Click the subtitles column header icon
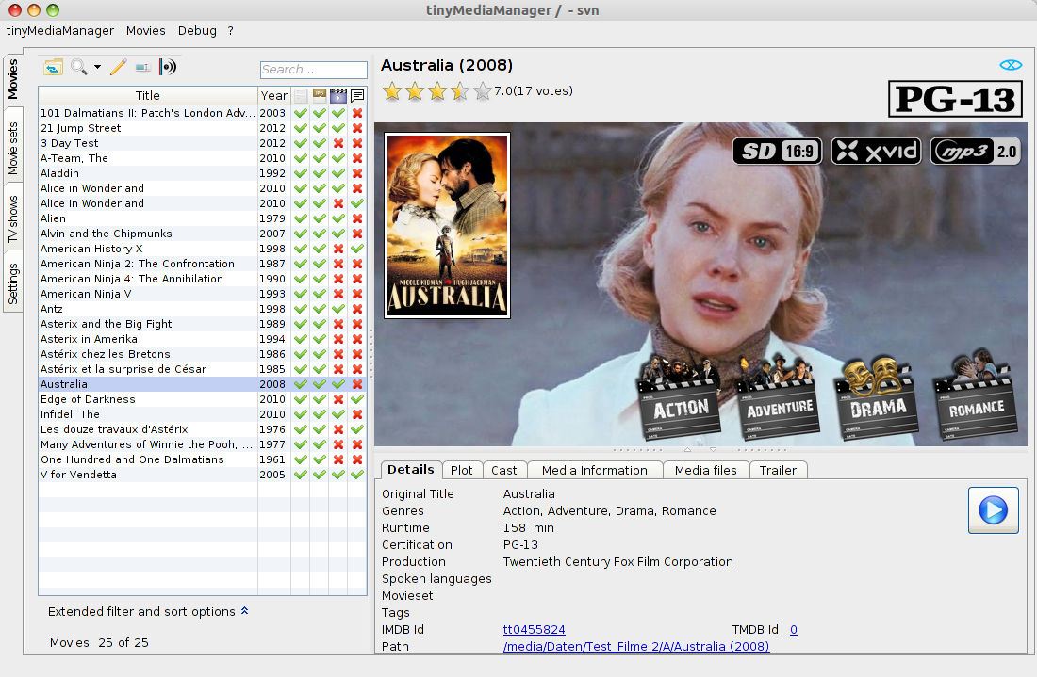Viewport: 1037px width, 677px height. pos(357,95)
